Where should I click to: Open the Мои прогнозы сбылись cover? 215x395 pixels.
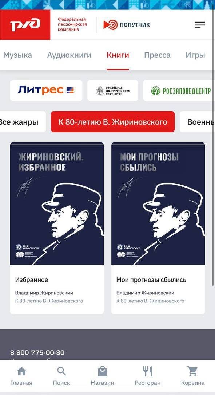coord(158,203)
